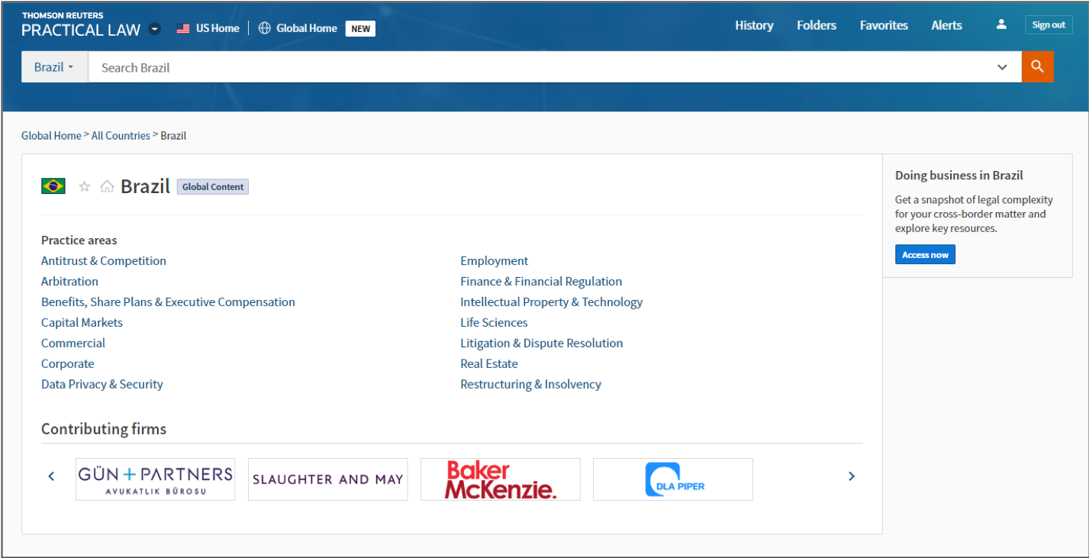Open Arbitration practice area
1089x558 pixels.
(x=69, y=282)
